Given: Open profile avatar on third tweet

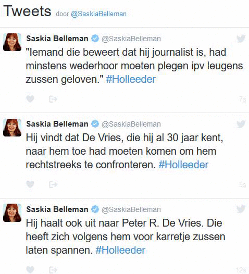Looking at the screenshot, I should coord(12,213).
